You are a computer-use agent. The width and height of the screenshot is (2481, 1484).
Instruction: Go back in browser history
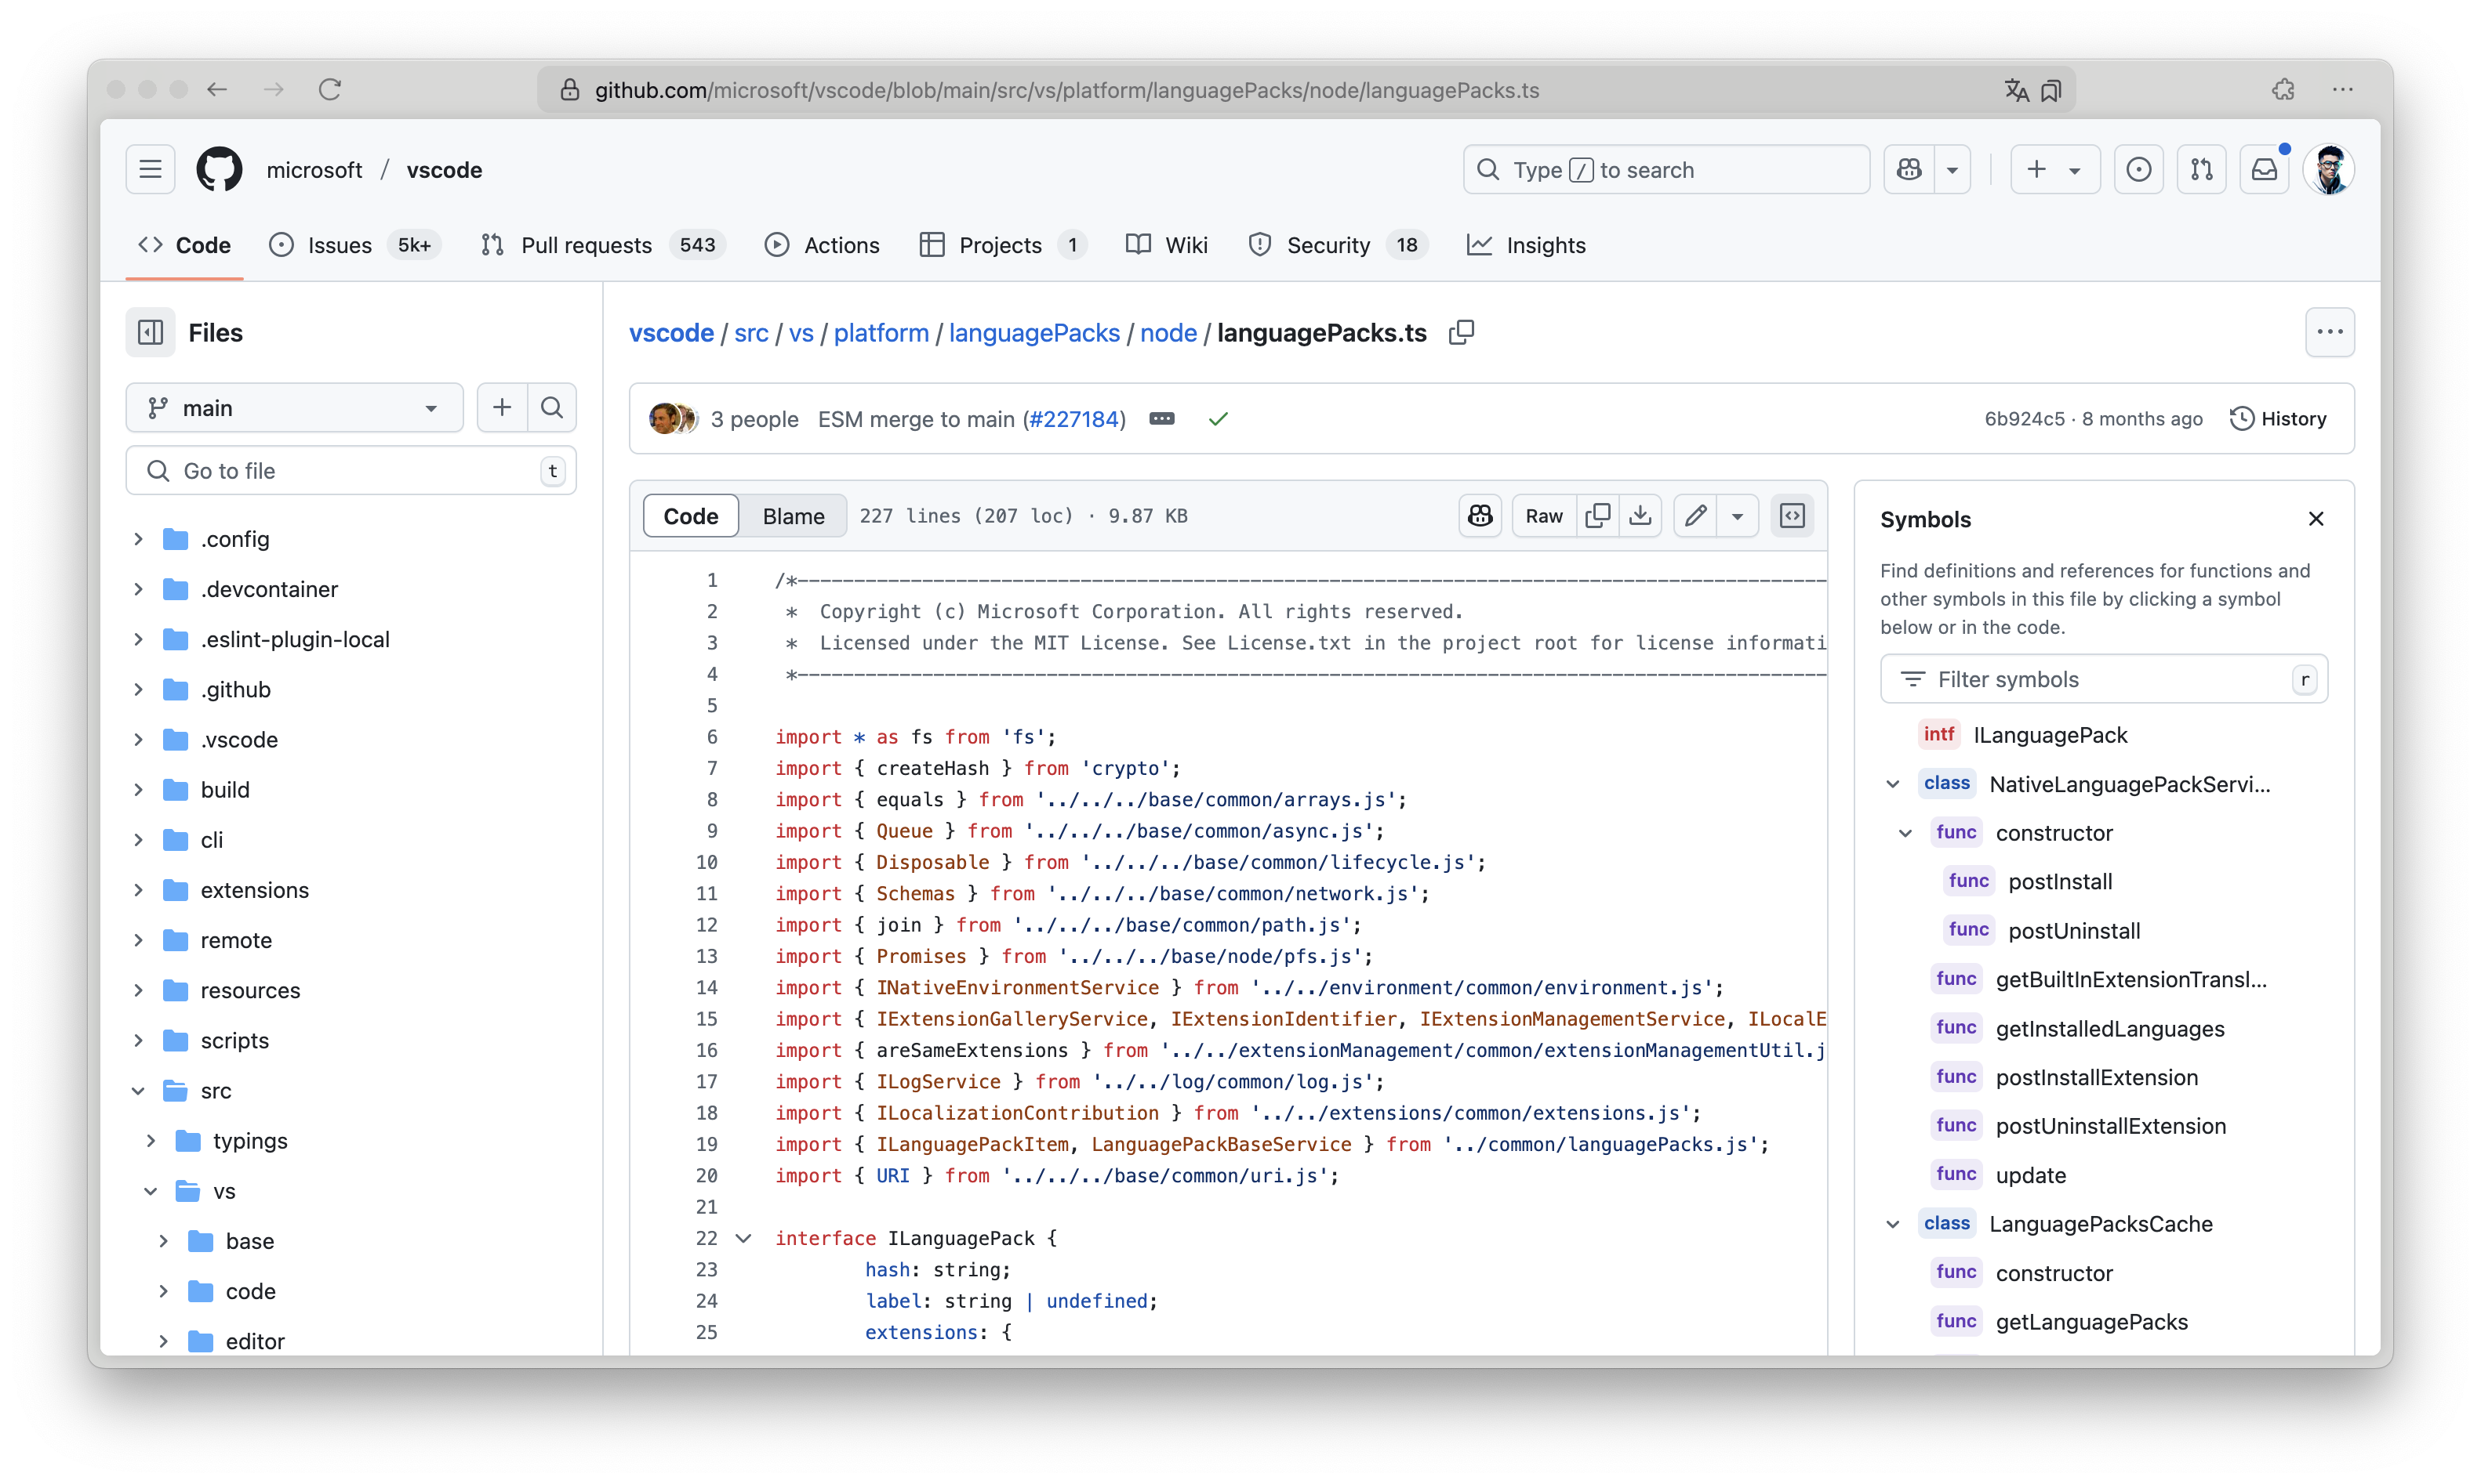[217, 89]
